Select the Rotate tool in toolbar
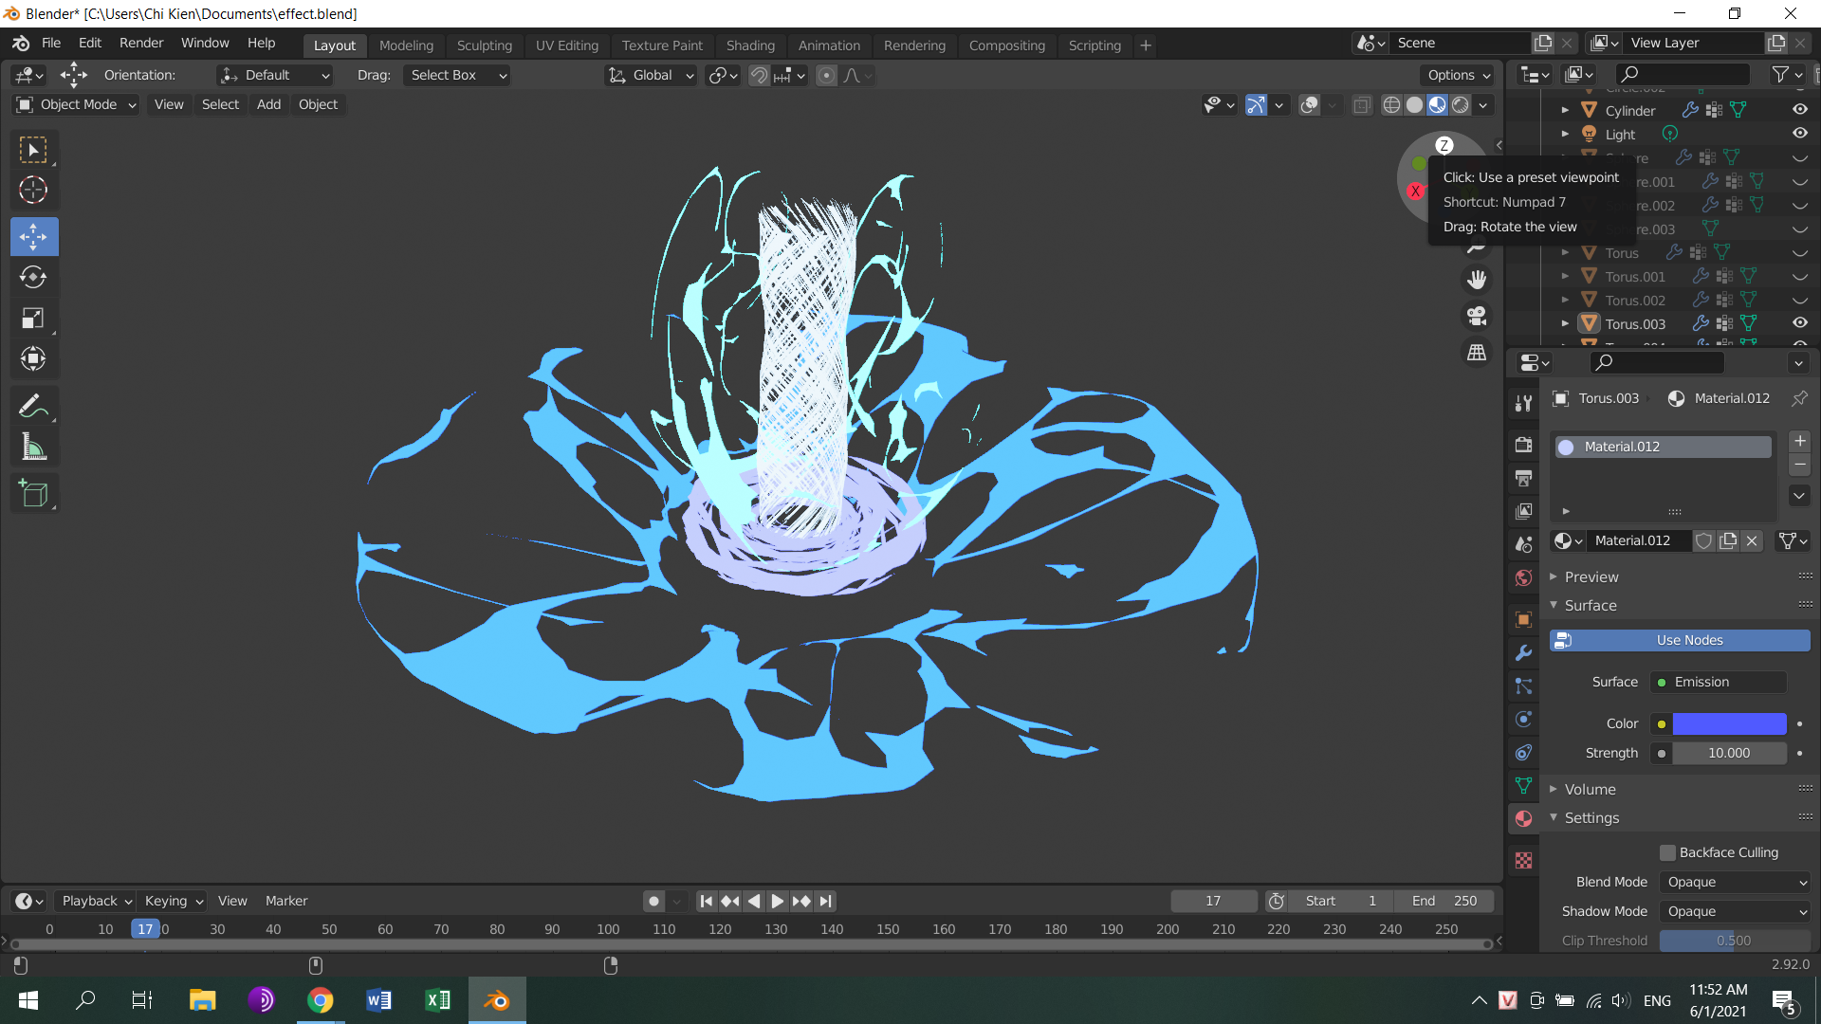This screenshot has width=1821, height=1024. (33, 277)
